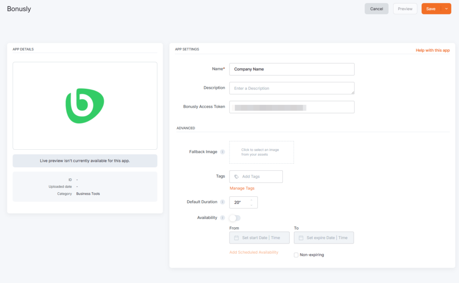Viewport: 459px width, 283px height.
Task: Click the info icon beside Availability
Action: tap(223, 218)
